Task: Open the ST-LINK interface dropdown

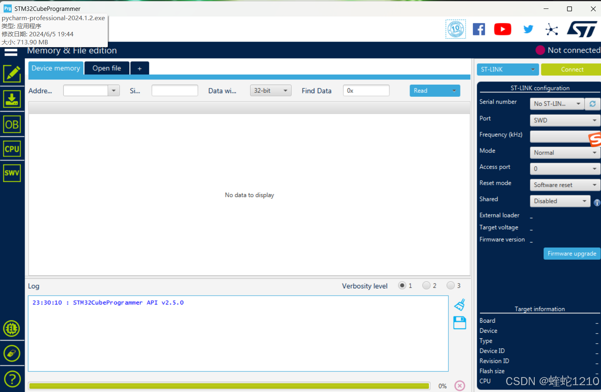Action: pyautogui.click(x=508, y=69)
